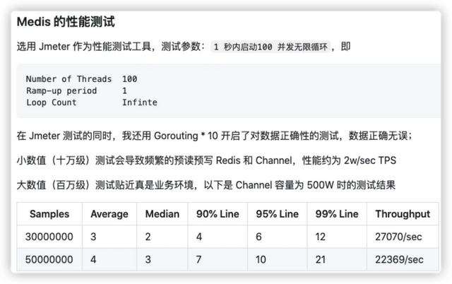452x284 pixels.
Task: Click the paragraph mentioning Channel 容量为 500W
Action: (x=206, y=185)
